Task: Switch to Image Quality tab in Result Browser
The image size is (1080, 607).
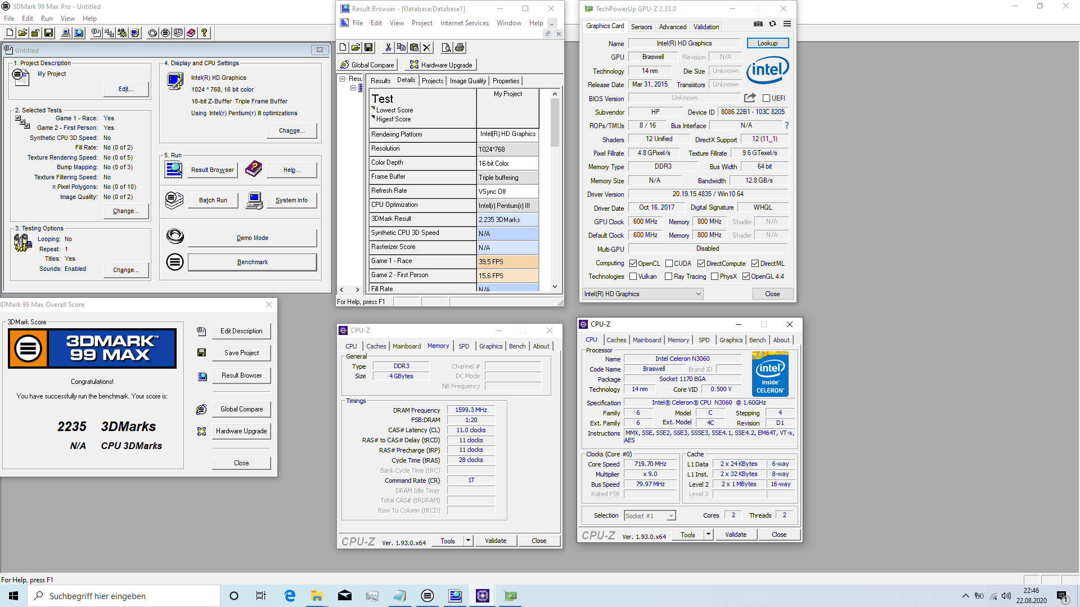Action: (x=467, y=81)
